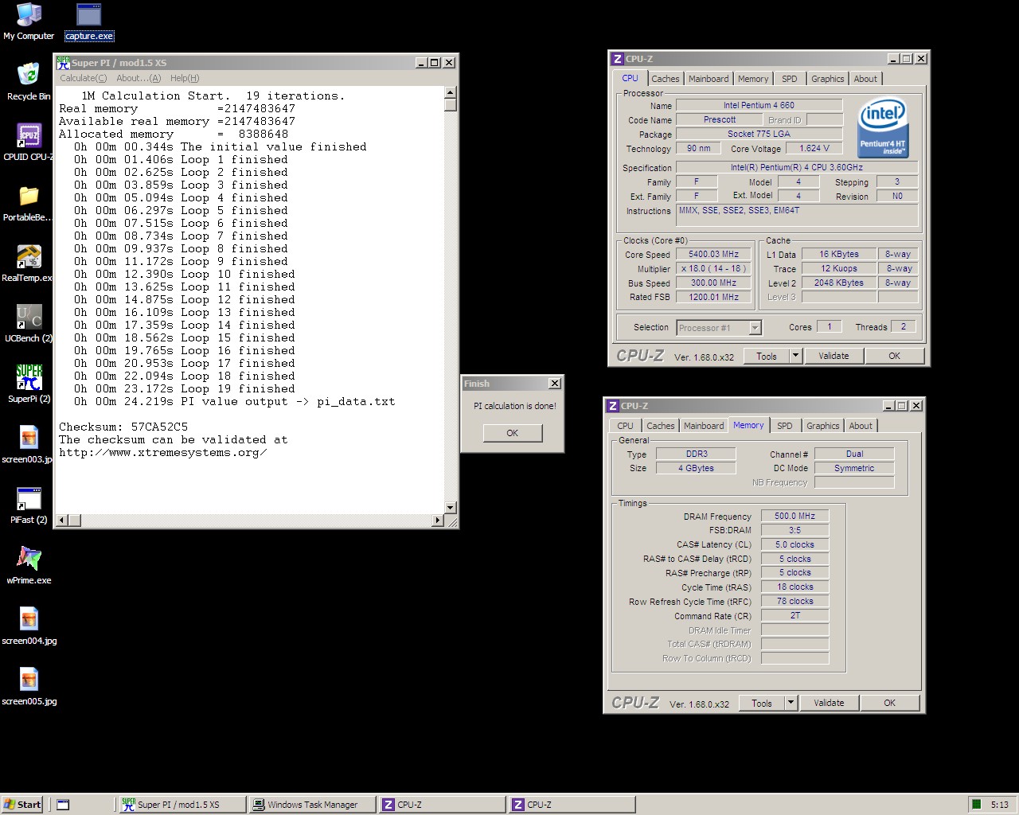Click OK in Finish dialog
Screen dimensions: 1019x815
click(512, 433)
